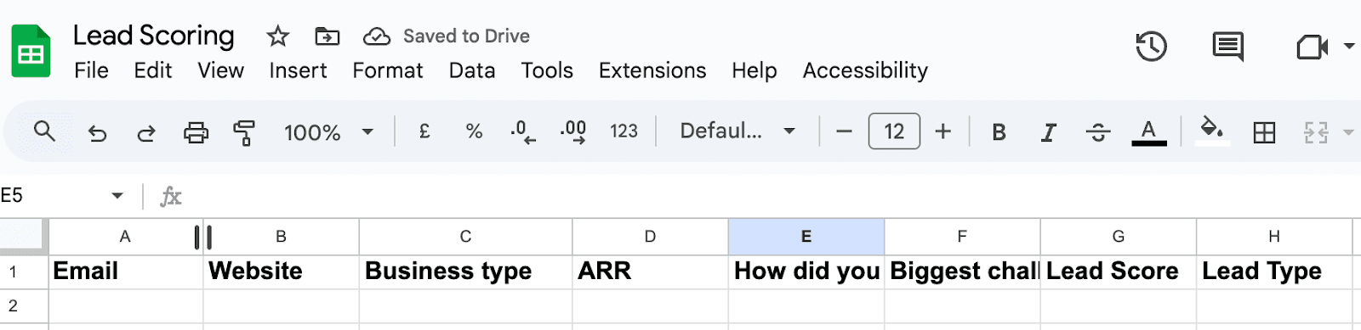
Task: Open the comments speech bubble icon
Action: [x=1227, y=47]
